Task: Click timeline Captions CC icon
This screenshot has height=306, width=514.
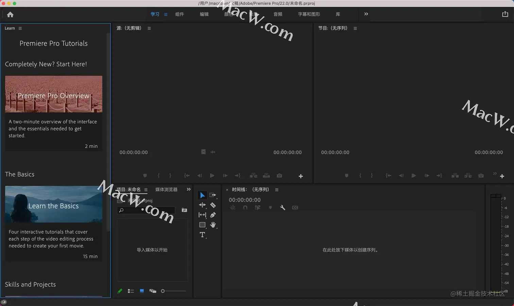Action: tap(295, 208)
